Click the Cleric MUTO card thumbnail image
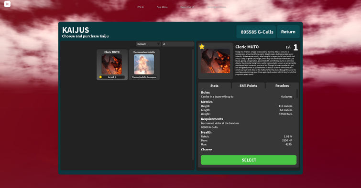361x188 pixels. [112, 64]
